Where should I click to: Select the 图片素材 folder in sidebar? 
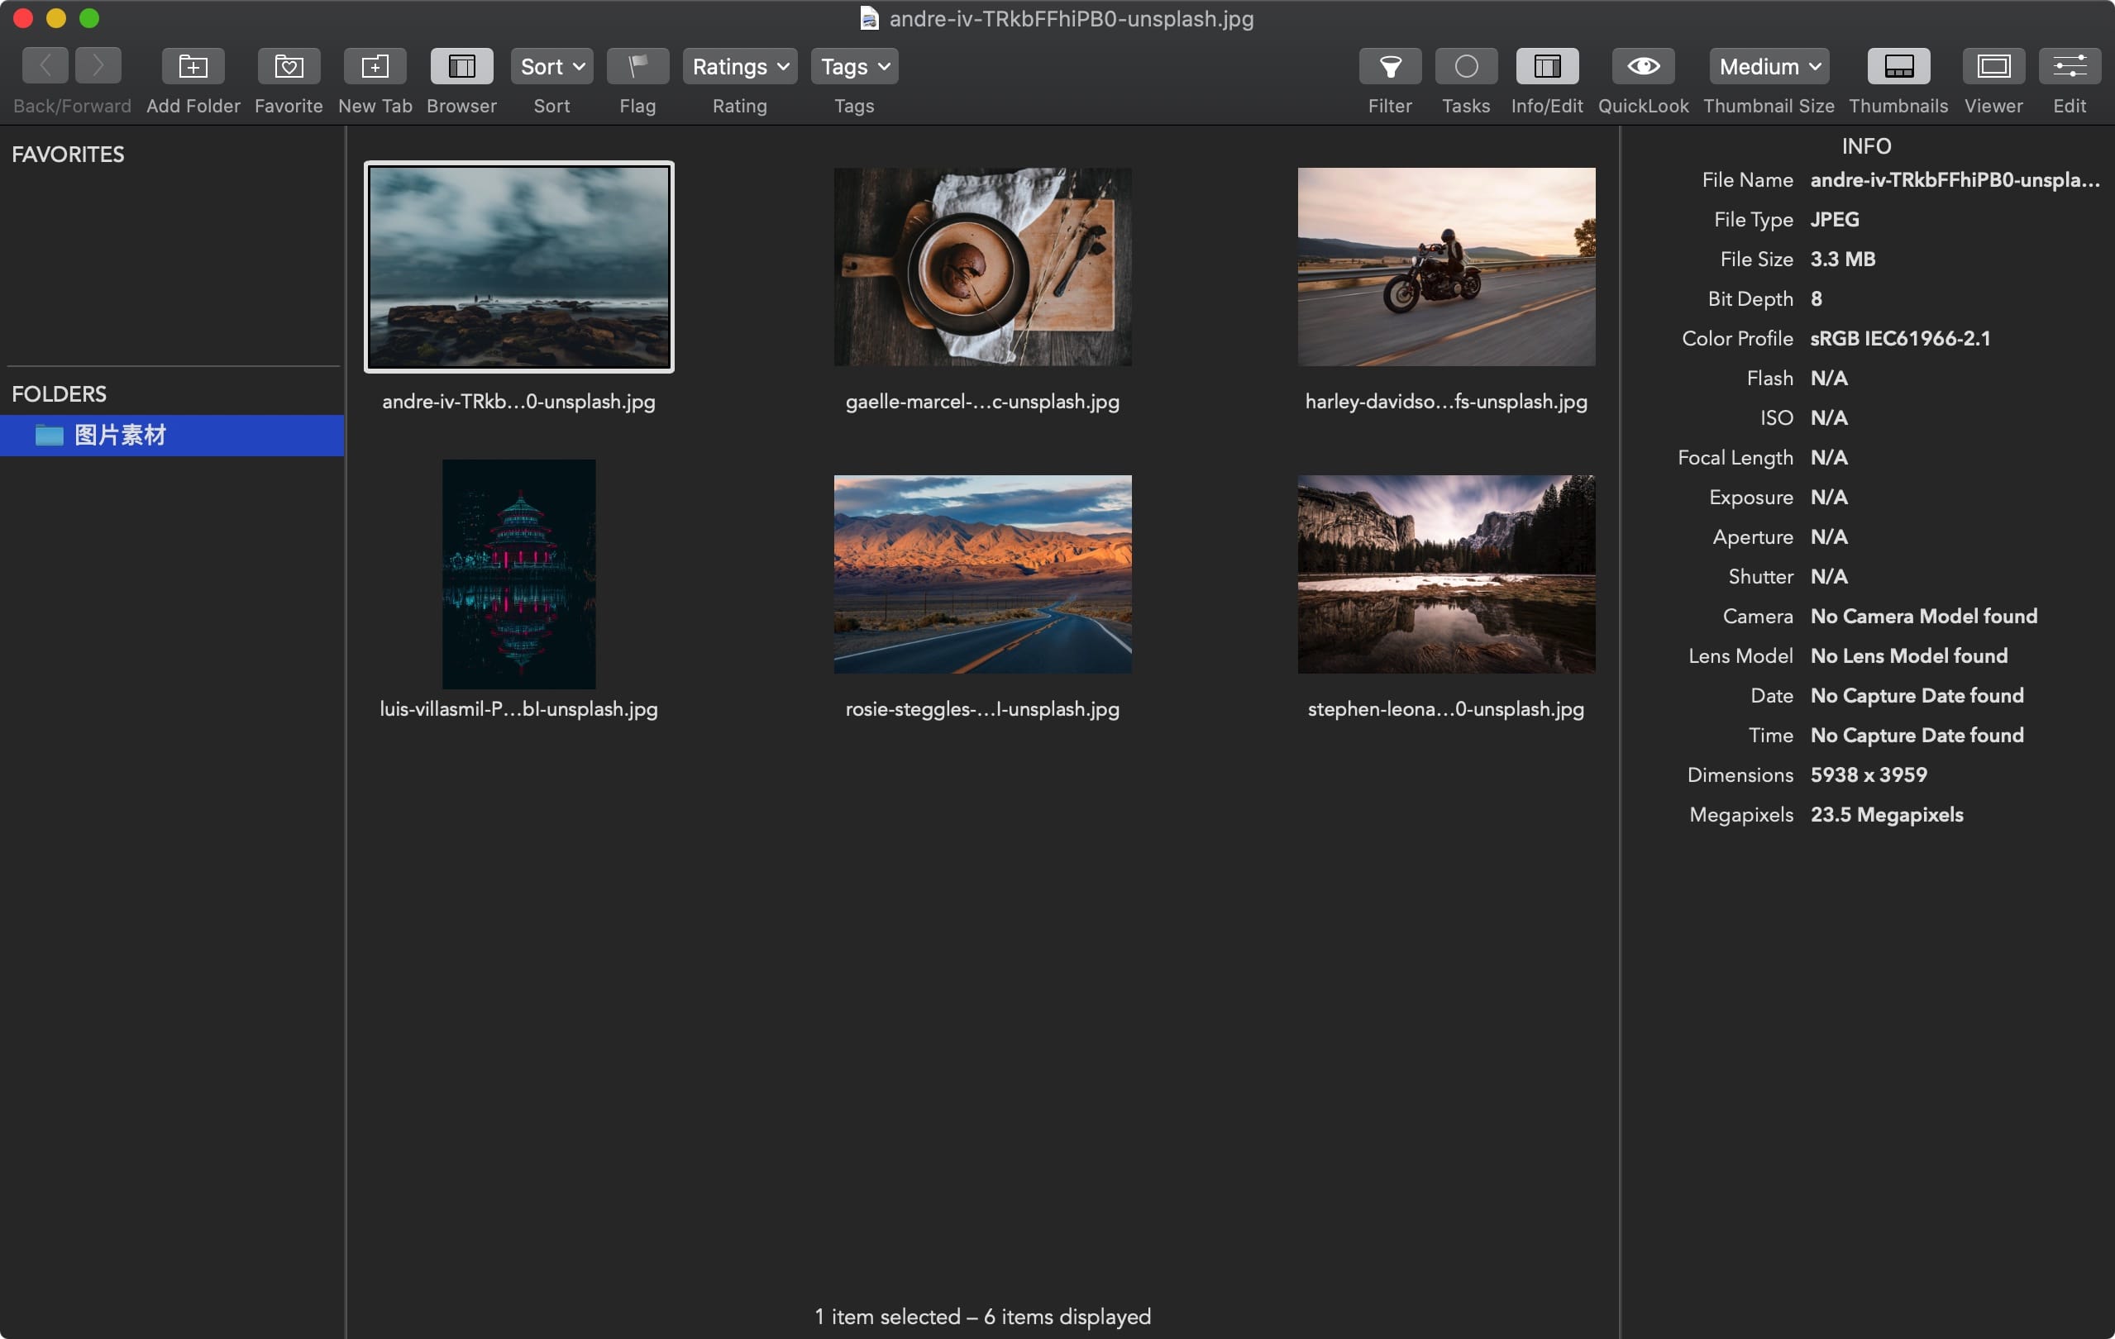[x=121, y=436]
